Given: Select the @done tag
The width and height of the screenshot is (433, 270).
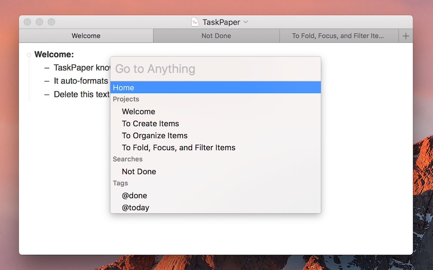Looking at the screenshot, I should pyautogui.click(x=135, y=195).
